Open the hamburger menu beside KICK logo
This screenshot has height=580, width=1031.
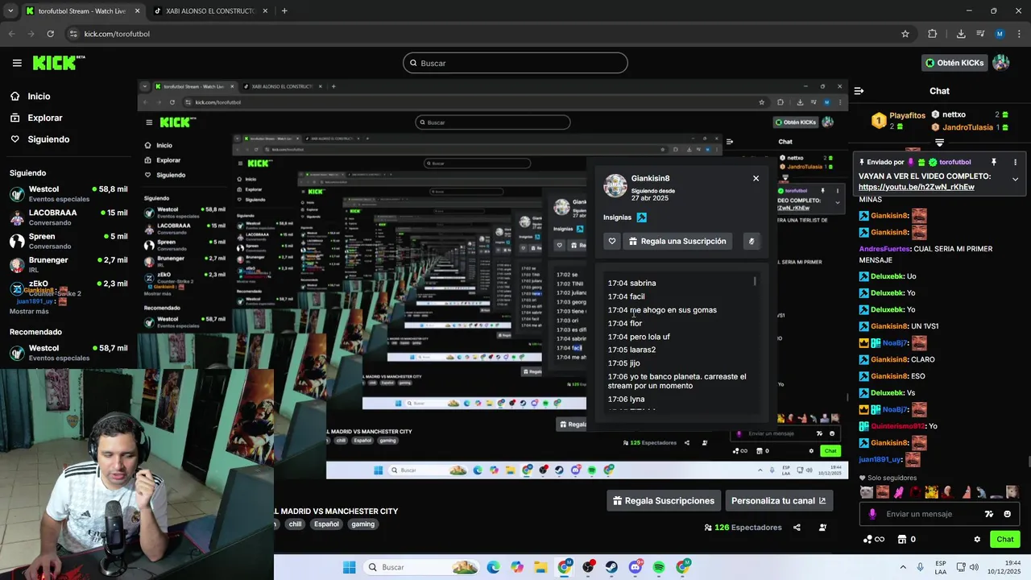point(17,63)
